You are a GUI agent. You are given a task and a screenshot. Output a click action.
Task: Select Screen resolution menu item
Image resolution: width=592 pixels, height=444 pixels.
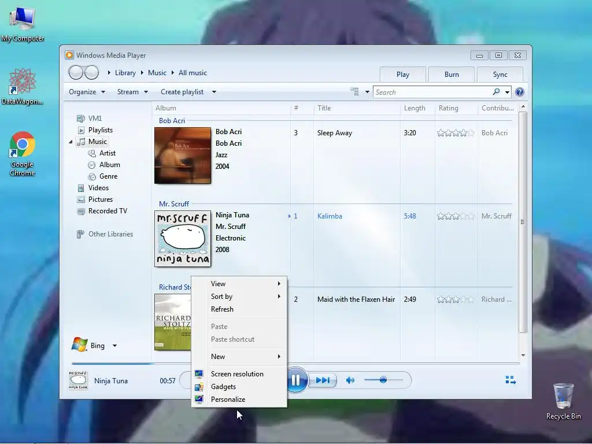239,374
